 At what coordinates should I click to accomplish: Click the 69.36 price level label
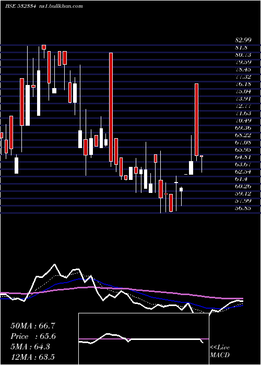tap(243, 128)
